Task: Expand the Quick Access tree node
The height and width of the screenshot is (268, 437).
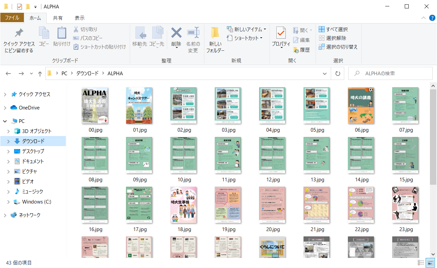Action: [5, 94]
